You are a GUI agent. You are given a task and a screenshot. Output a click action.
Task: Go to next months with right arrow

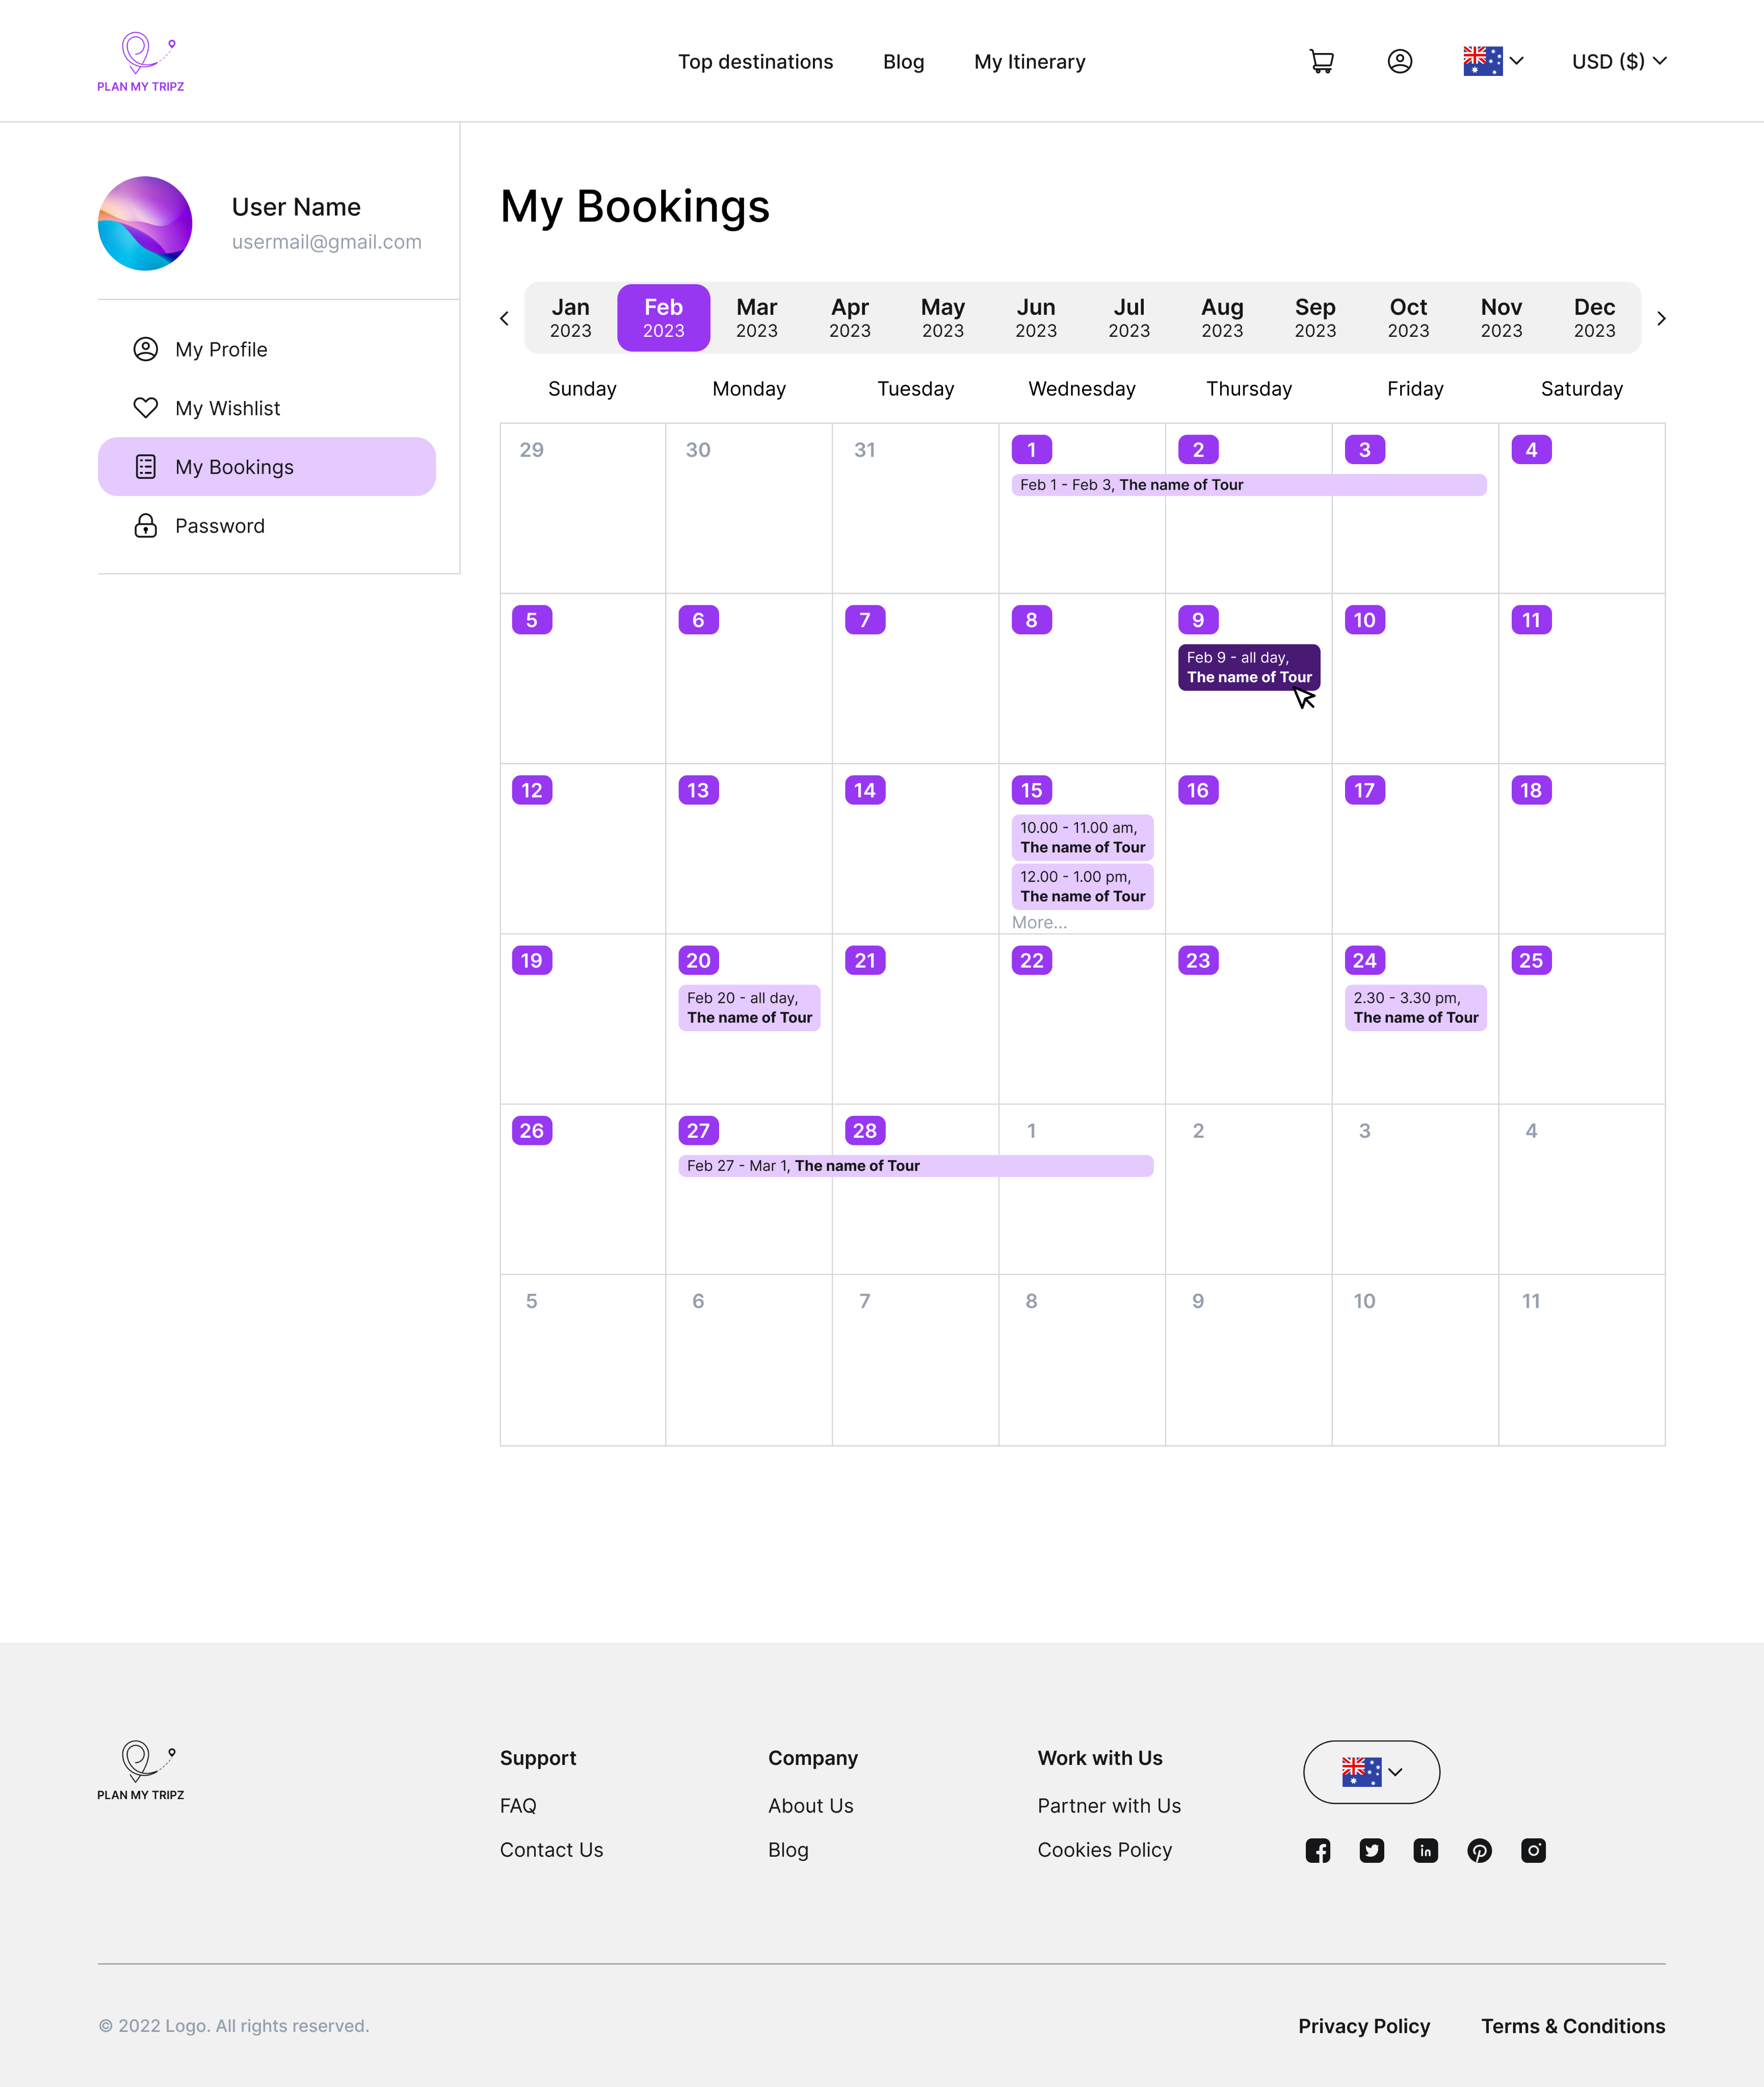[x=1661, y=319]
